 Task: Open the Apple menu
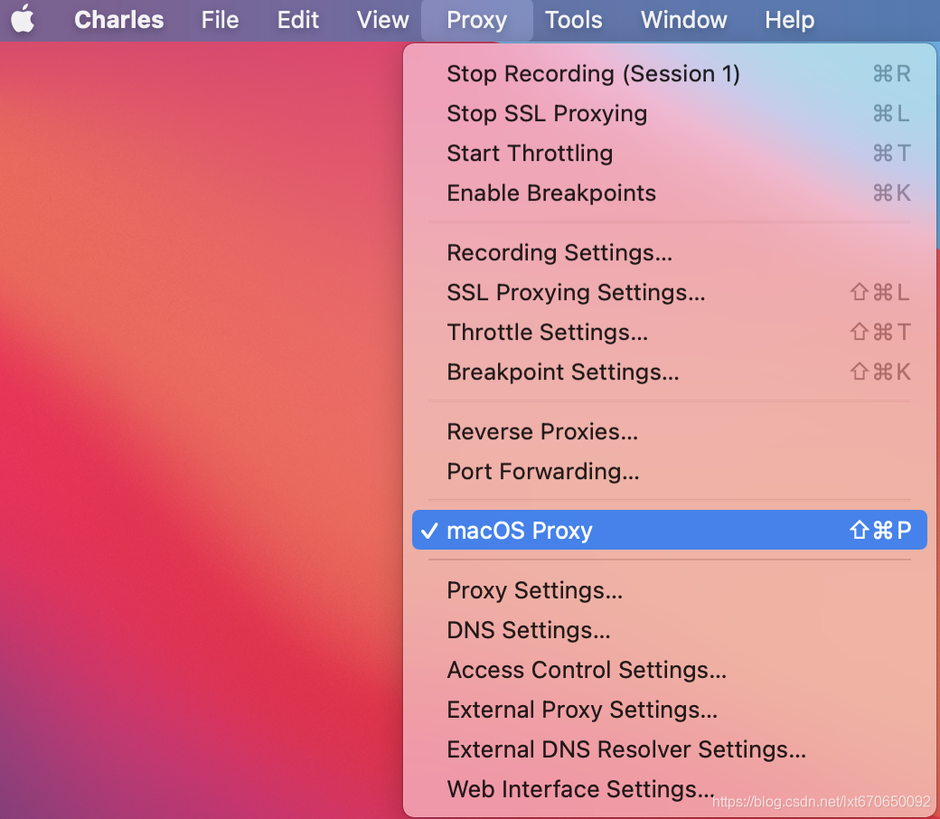(23, 19)
